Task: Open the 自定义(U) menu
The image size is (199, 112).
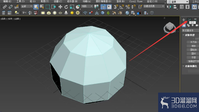Action: [x=152, y=1]
